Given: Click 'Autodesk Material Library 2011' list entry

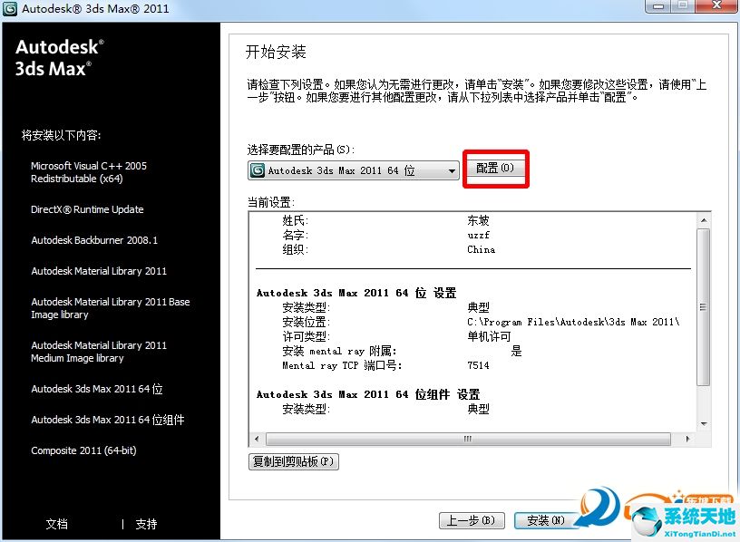Looking at the screenshot, I should pyautogui.click(x=99, y=271).
